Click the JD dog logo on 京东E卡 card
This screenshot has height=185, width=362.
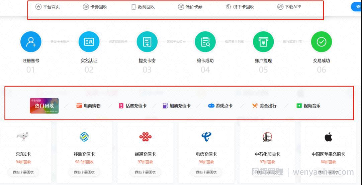(23, 137)
